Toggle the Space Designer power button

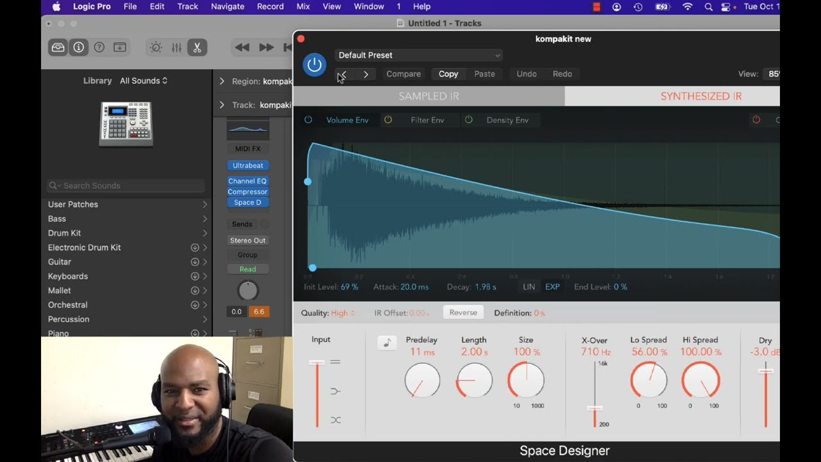pos(314,65)
